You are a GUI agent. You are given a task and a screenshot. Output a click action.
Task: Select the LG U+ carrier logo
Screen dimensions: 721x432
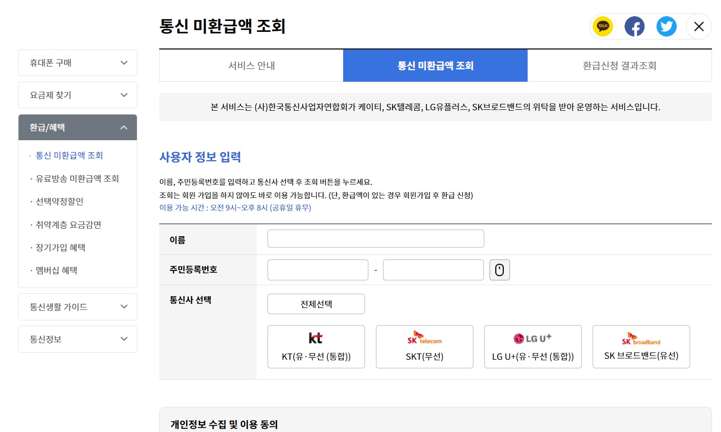point(532,337)
